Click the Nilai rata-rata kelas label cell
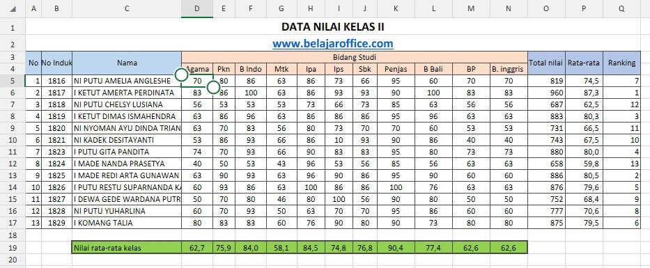This screenshot has height=268, width=650. [x=126, y=248]
